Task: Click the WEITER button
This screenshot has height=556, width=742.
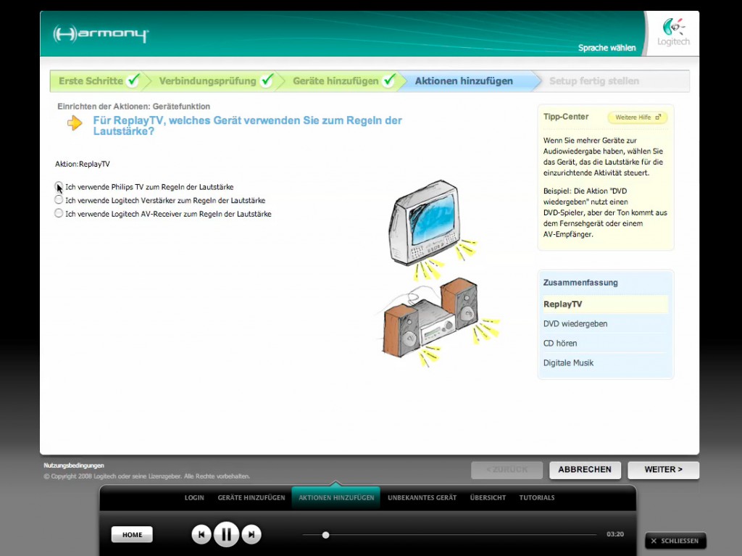Action: coord(664,470)
